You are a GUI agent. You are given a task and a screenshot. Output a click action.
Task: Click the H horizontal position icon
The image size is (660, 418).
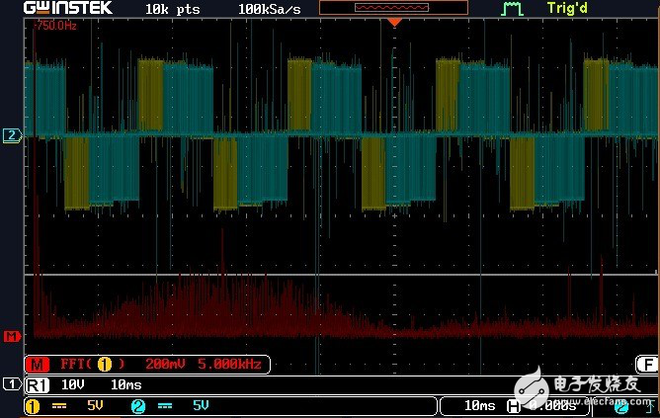point(514,405)
